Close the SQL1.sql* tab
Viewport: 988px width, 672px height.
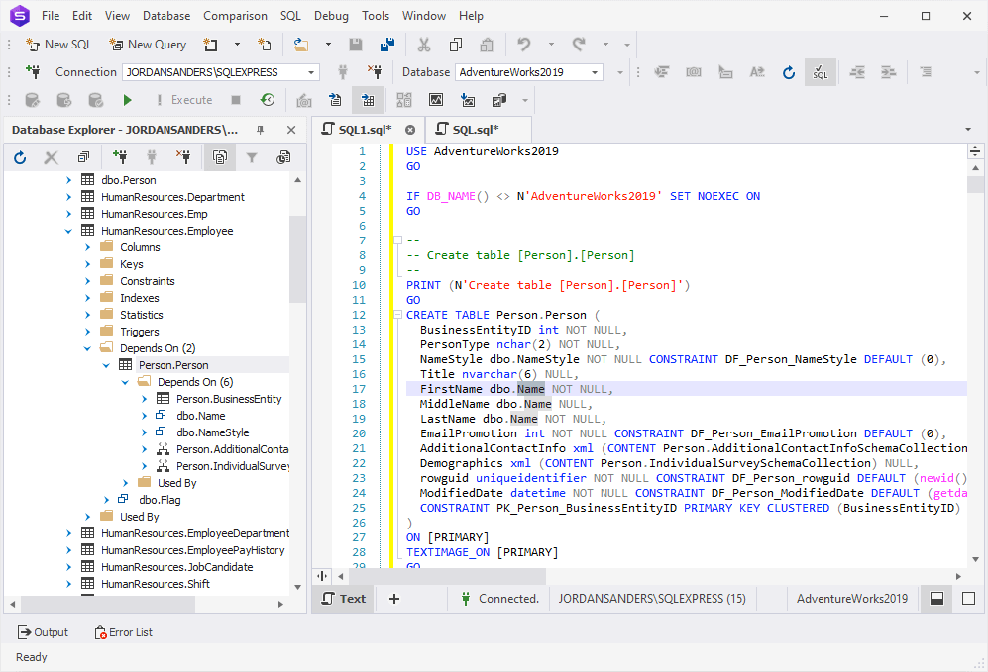click(x=410, y=130)
